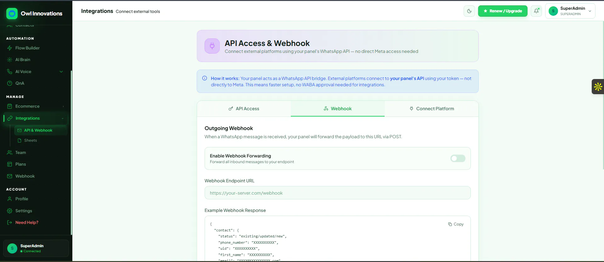The height and width of the screenshot is (262, 604).
Task: Toggle dark mode moon icon
Action: 469,11
